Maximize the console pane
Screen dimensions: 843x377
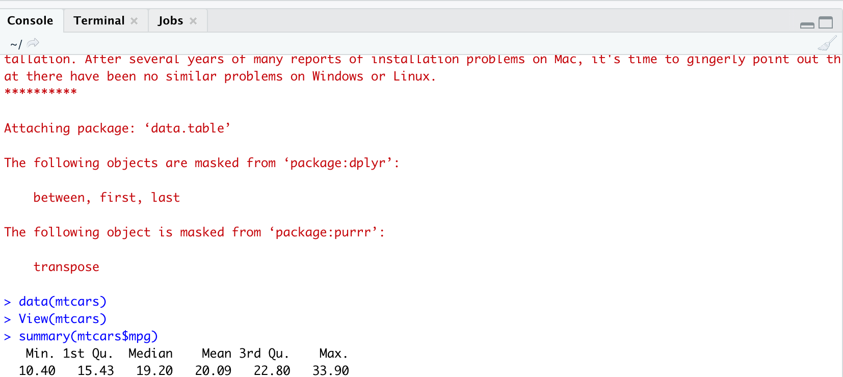[826, 22]
